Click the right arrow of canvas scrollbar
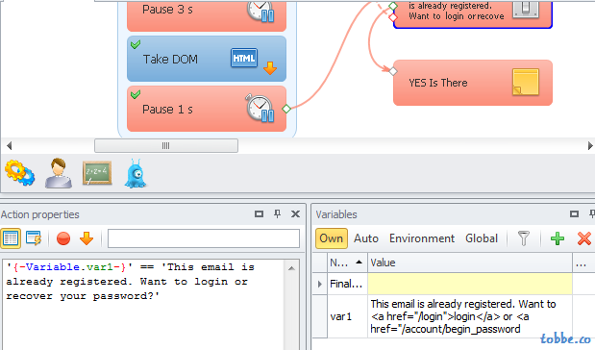The width and height of the screenshot is (595, 350). 590,146
